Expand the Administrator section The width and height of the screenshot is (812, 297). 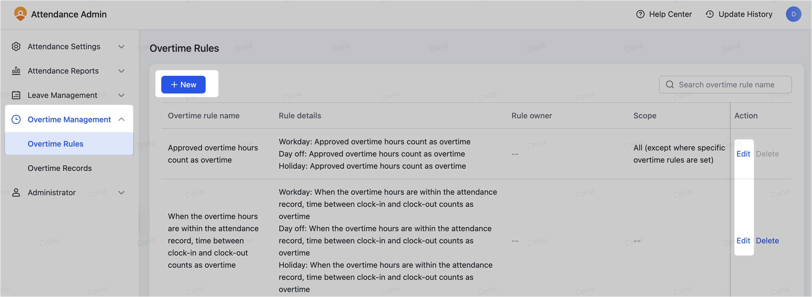[122, 192]
